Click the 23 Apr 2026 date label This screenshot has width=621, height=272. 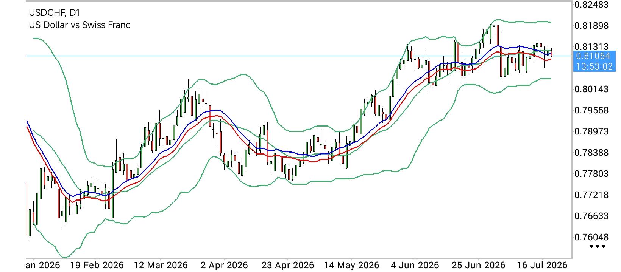(288, 265)
